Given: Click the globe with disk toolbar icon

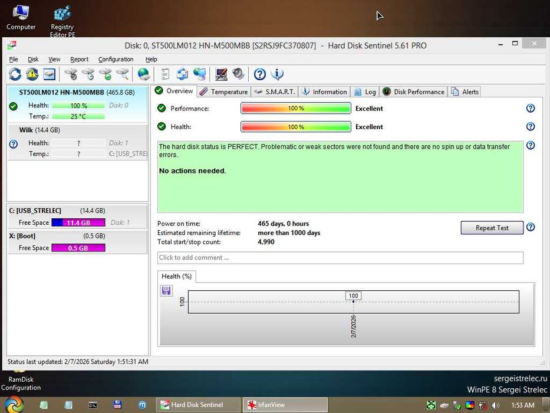Looking at the screenshot, I should pos(144,74).
